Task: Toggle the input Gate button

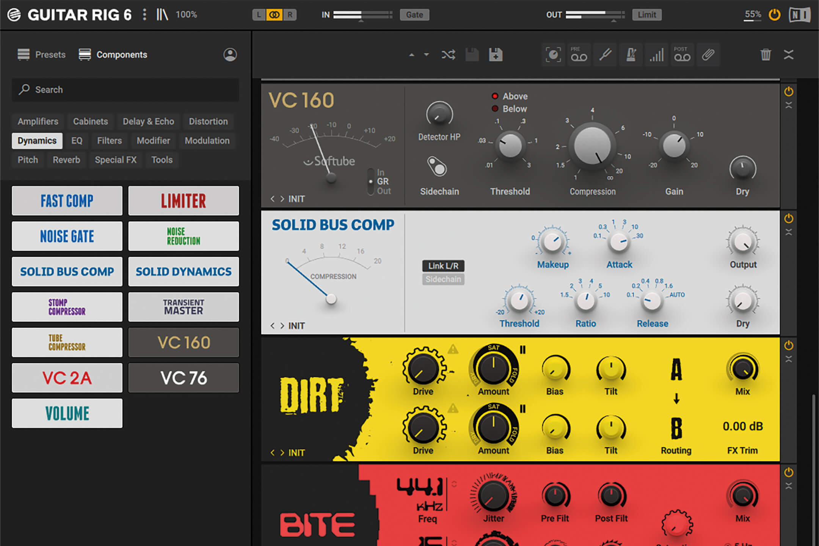Action: (x=414, y=15)
